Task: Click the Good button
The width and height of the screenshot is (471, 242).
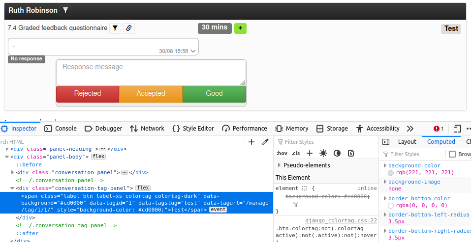Action: [x=214, y=94]
